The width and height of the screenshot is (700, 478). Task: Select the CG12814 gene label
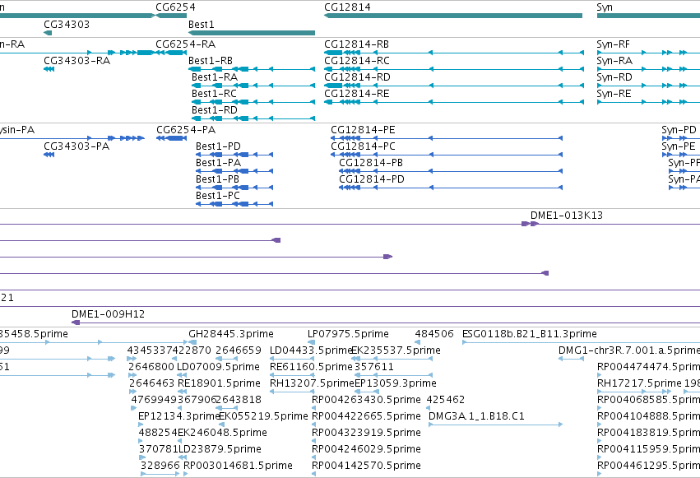347,7
